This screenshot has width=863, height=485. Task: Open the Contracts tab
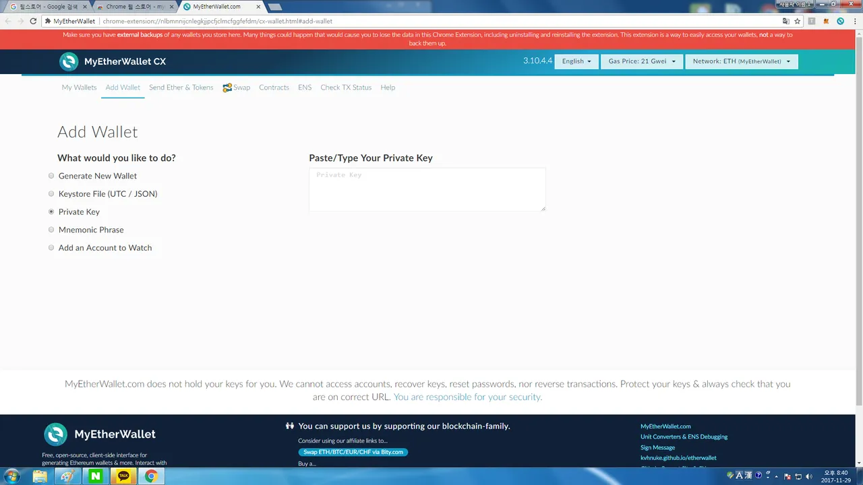click(274, 88)
